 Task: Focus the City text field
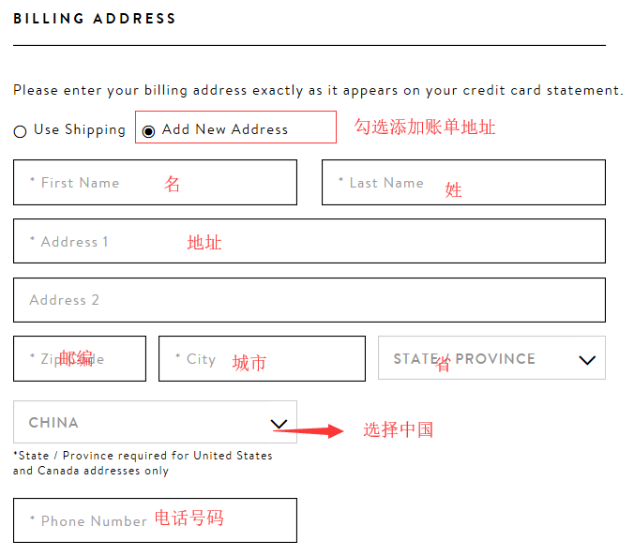coord(262,359)
